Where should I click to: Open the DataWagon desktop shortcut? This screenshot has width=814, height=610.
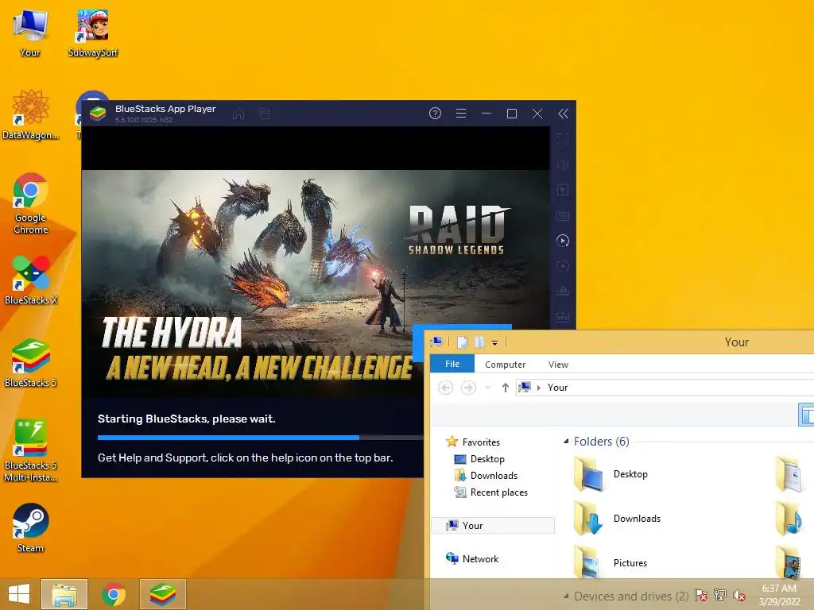(31, 114)
